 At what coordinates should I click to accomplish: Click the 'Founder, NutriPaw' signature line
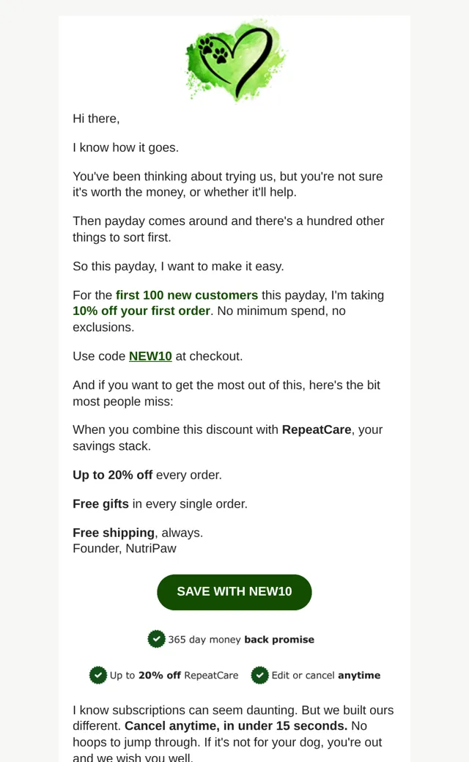coord(125,548)
